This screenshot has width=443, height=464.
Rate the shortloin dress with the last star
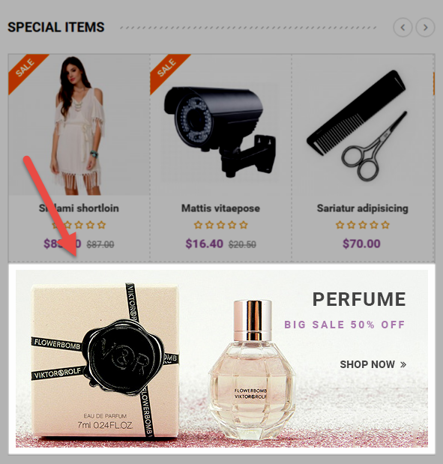coord(101,225)
